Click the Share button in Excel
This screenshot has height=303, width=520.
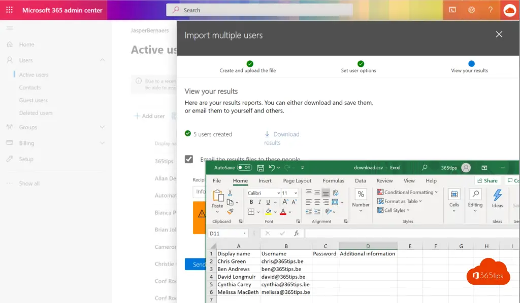pos(487,180)
